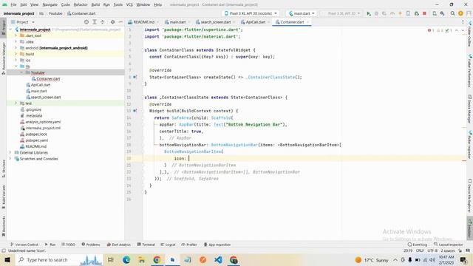Open the Version Control tool window
473x266 pixels.
tap(24, 245)
